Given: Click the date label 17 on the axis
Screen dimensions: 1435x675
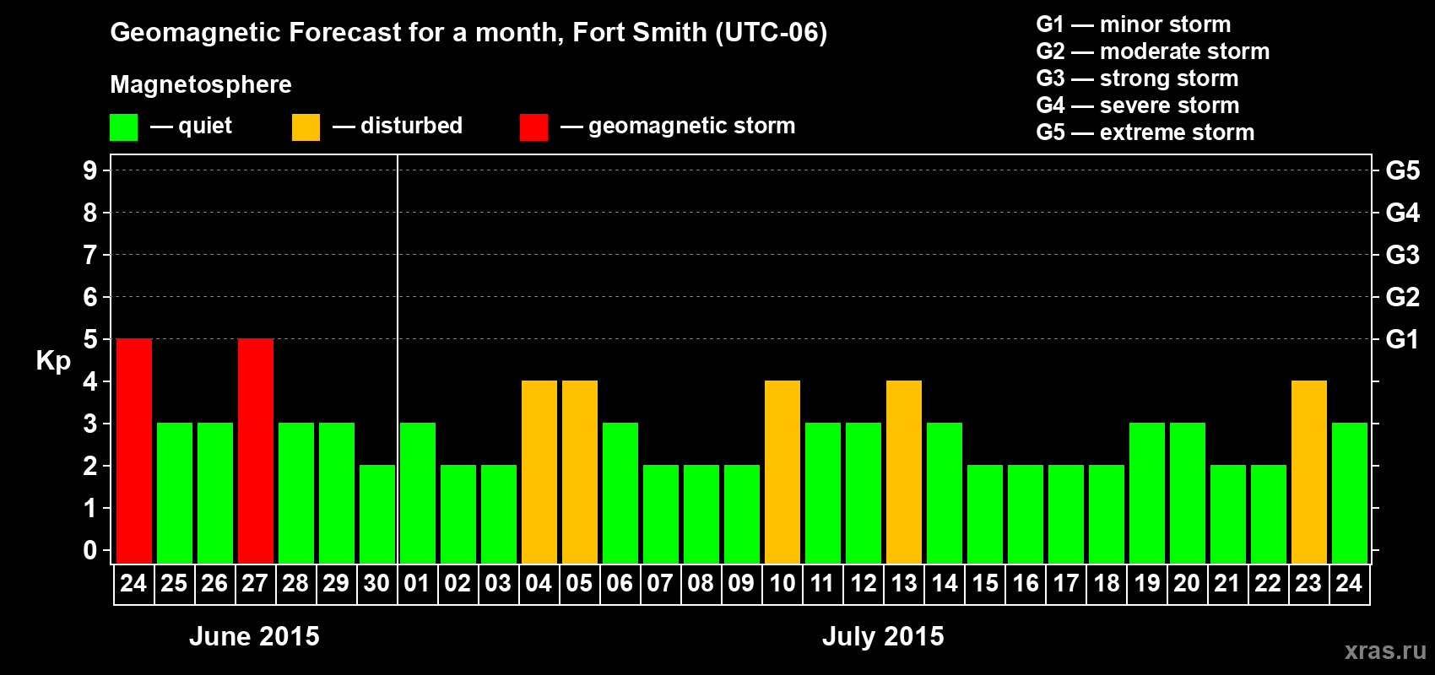Looking at the screenshot, I should (x=1066, y=584).
